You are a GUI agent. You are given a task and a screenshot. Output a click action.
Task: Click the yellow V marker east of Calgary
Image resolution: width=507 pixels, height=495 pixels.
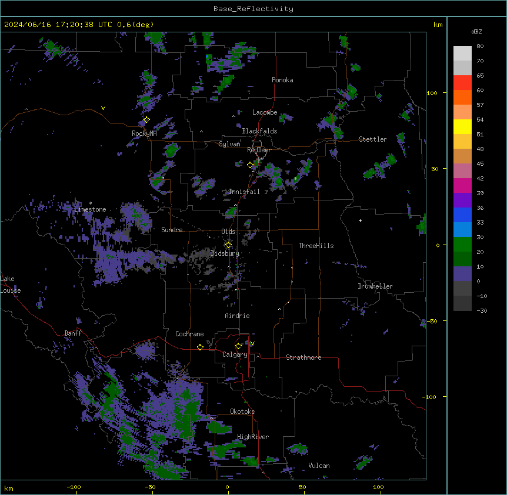[x=252, y=343]
